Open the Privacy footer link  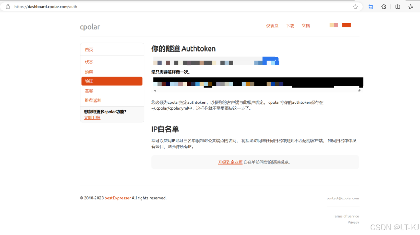pyautogui.click(x=353, y=222)
